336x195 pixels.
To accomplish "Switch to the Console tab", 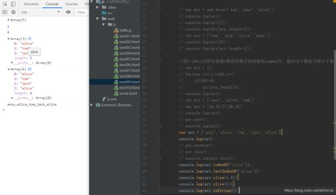I will click(52, 4).
